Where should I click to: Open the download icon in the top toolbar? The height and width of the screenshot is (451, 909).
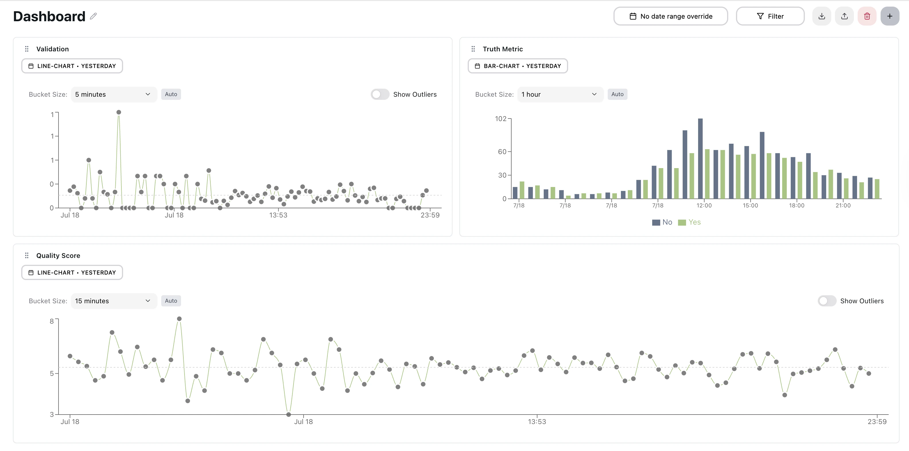pyautogui.click(x=821, y=16)
